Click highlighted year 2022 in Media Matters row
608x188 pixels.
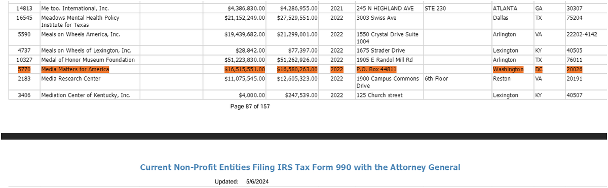336,69
